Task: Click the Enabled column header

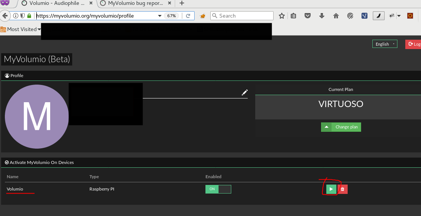Action: coord(213,177)
